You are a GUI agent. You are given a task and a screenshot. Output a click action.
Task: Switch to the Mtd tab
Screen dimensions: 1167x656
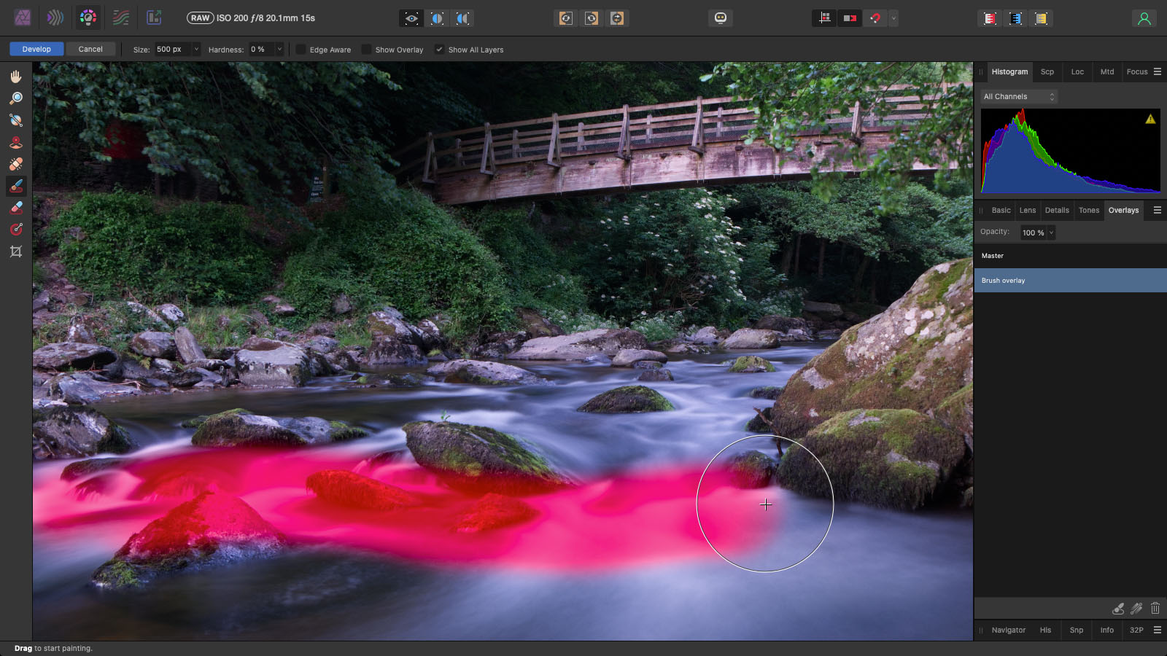pos(1107,71)
